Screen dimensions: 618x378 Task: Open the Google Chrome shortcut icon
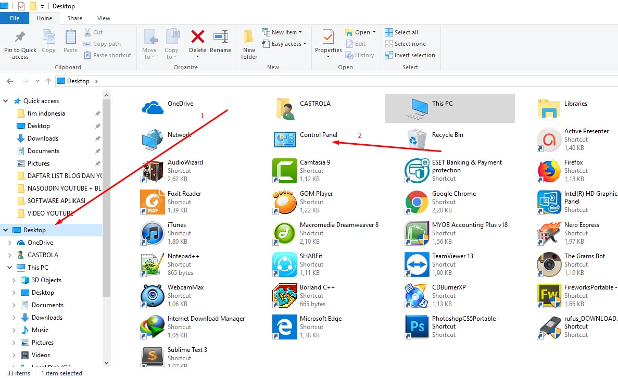click(417, 202)
